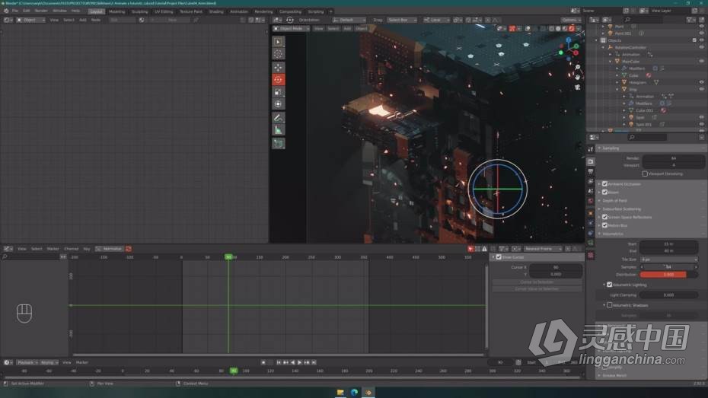Click the volumetric Samples value field

click(668, 266)
